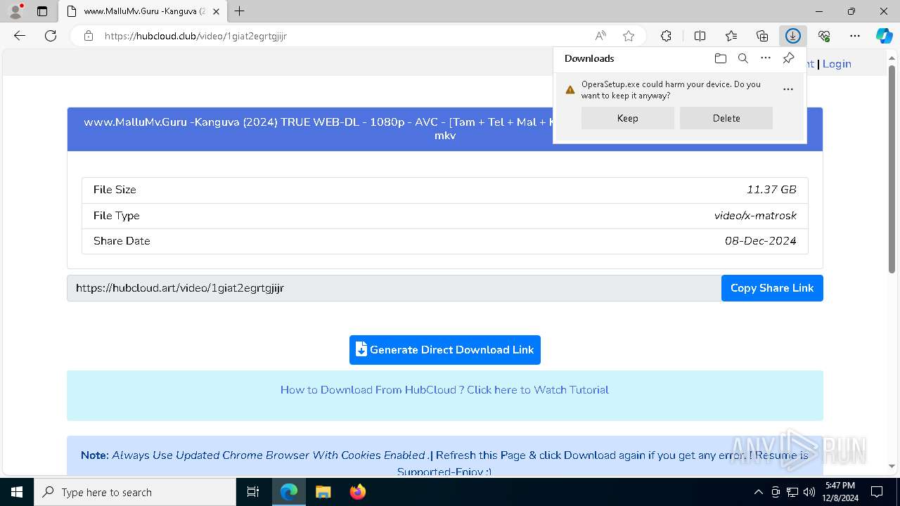Screen dimensions: 900x506
Task: Click taskbar search box
Action: [135, 492]
